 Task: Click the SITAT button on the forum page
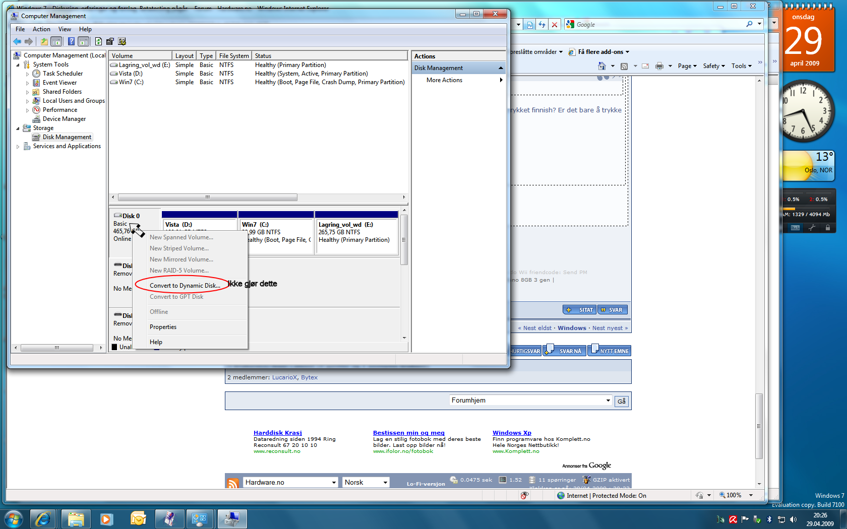point(579,310)
